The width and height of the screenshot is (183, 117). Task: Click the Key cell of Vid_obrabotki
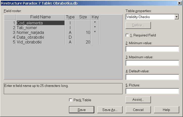95,42
